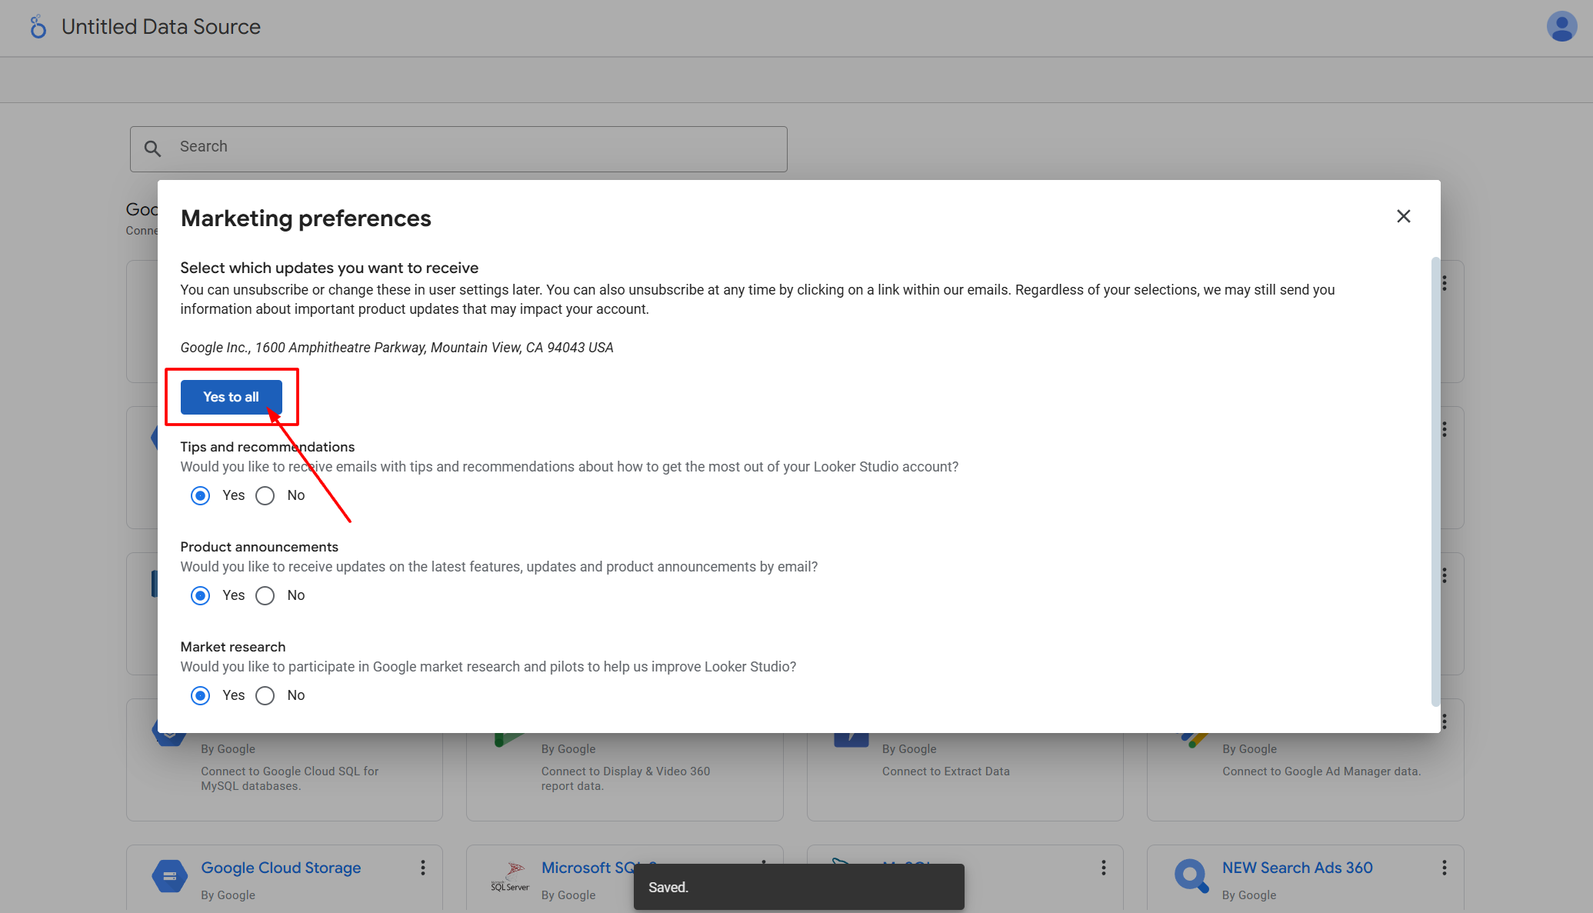Rename the Untitled Data Source title

point(161,27)
